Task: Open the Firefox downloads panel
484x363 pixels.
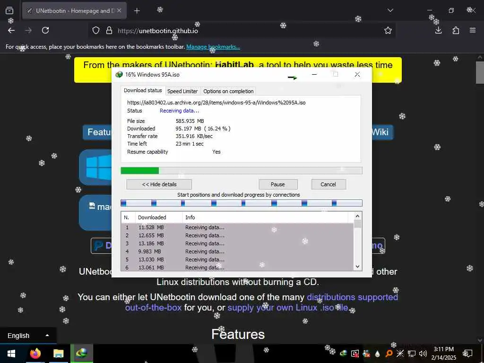Action: click(x=438, y=30)
